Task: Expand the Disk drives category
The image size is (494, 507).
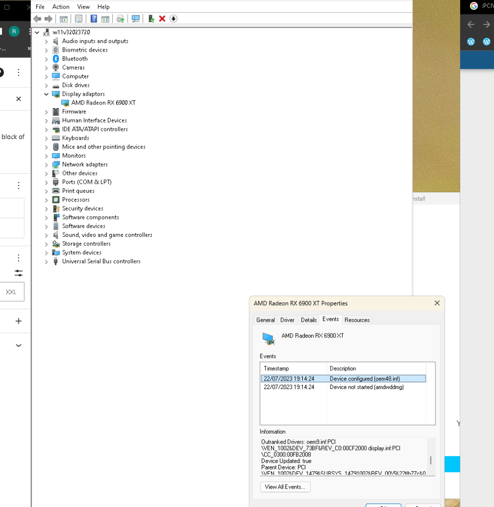Action: tap(46, 85)
